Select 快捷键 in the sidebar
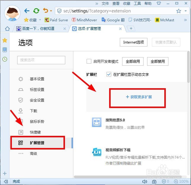 tap(35, 132)
